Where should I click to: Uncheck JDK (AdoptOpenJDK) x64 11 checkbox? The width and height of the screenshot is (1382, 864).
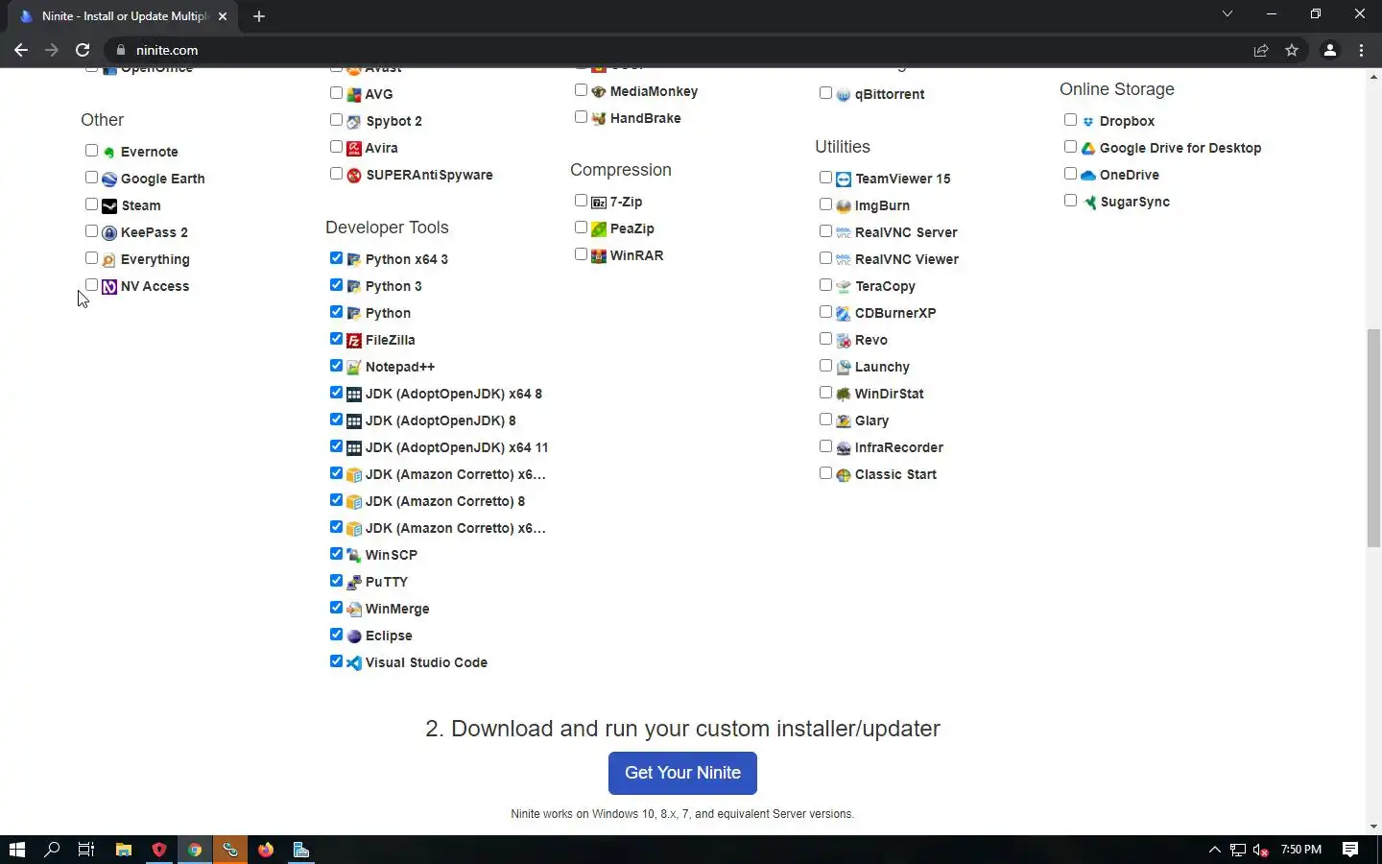pyautogui.click(x=336, y=446)
